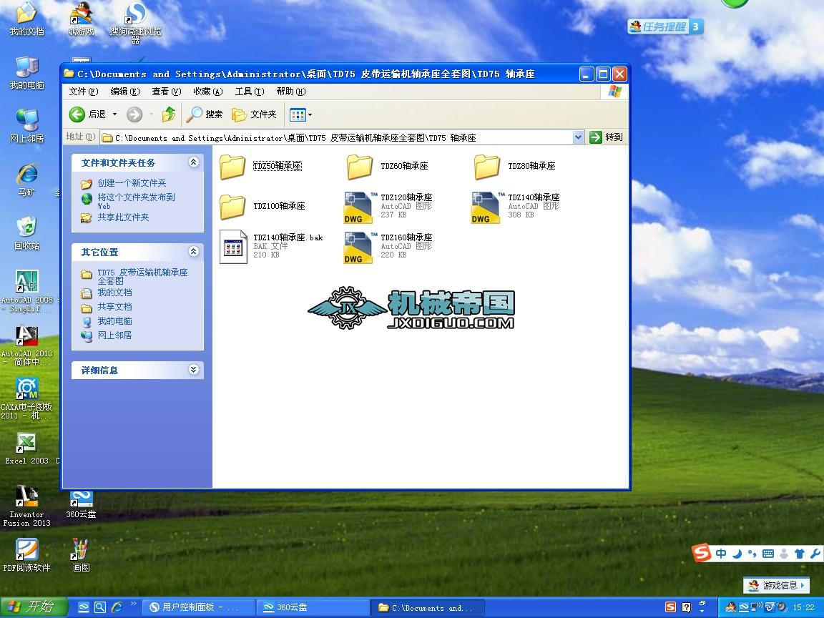Screen dimensions: 824x618
Task: Open the 查看(V) menu
Action: coord(167,92)
